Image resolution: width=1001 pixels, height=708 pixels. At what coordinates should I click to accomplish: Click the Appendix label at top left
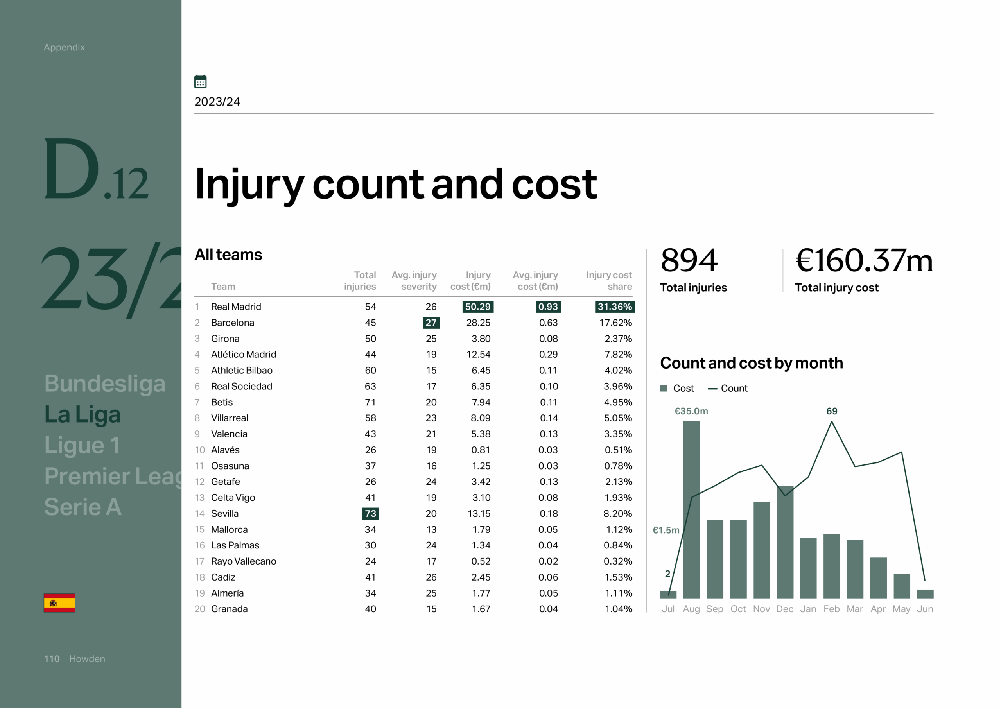click(x=64, y=47)
